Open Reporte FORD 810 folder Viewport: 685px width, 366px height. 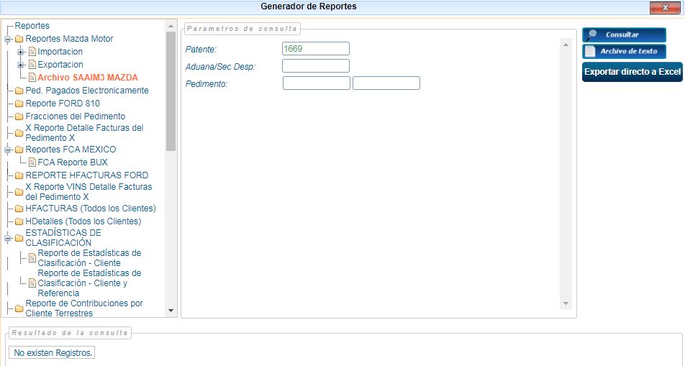pos(63,104)
